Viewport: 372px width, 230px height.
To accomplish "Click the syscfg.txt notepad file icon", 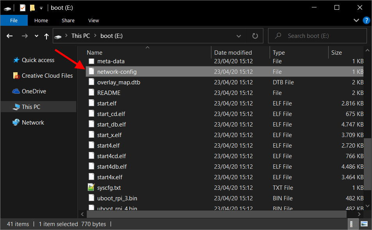I will 91,187.
